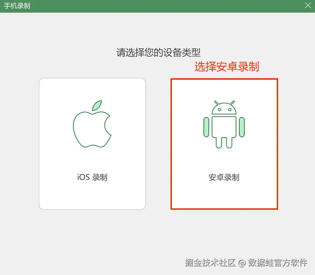Image resolution: width=315 pixels, height=275 pixels.
Task: Click the 手机录制 title bar text
Action: (17, 5)
